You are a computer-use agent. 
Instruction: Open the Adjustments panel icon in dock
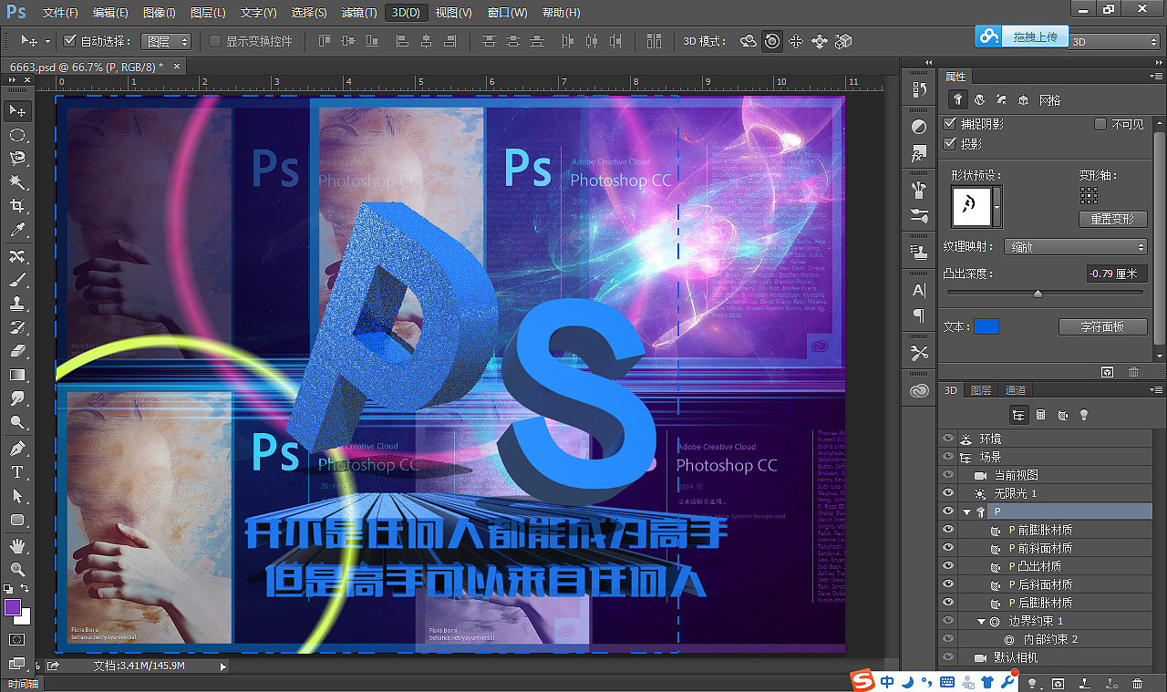pyautogui.click(x=919, y=127)
